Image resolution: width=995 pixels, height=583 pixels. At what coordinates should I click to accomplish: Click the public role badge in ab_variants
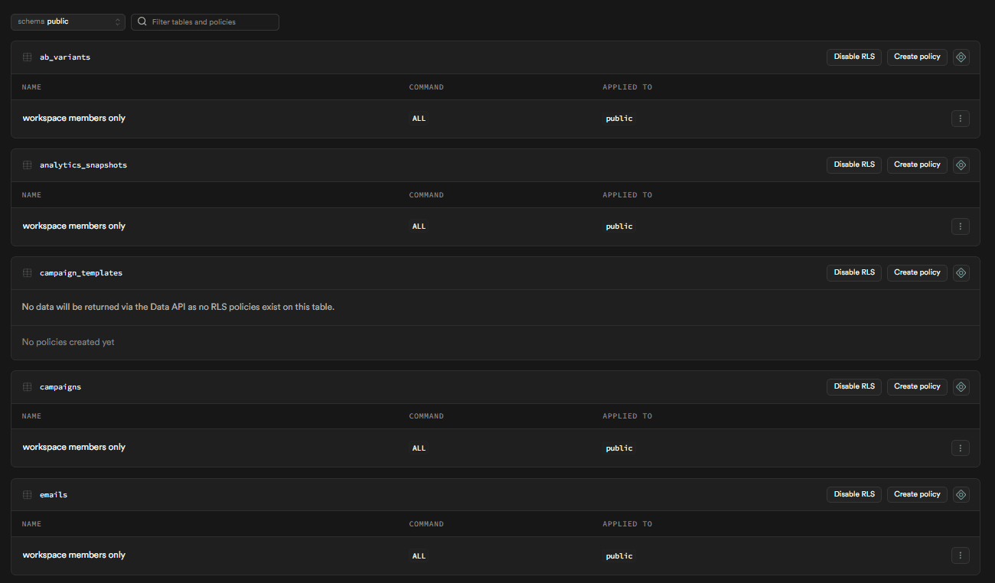click(x=619, y=119)
